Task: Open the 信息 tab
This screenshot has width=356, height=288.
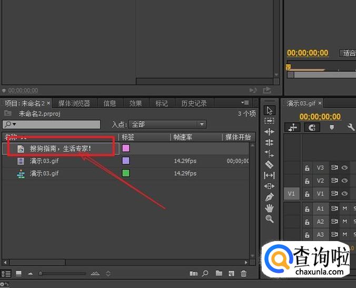Action: click(x=110, y=103)
